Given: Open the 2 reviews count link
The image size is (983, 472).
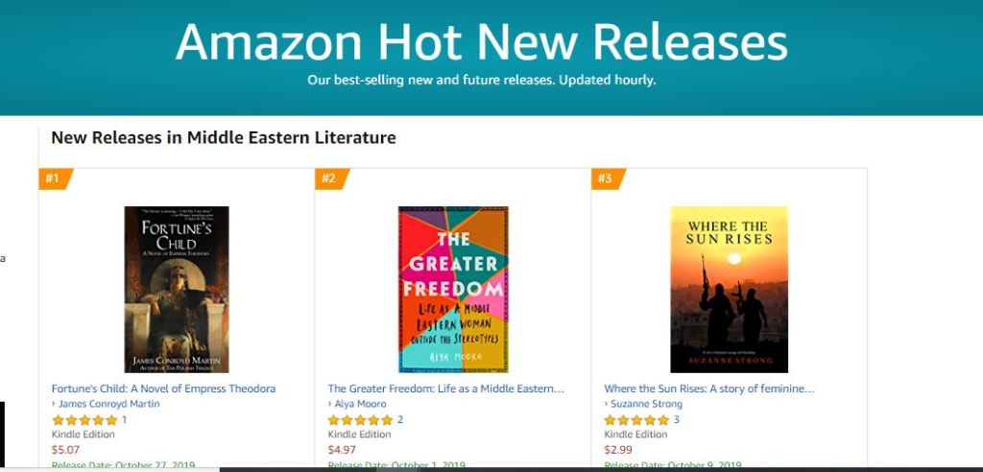Looking at the screenshot, I should [x=400, y=420].
